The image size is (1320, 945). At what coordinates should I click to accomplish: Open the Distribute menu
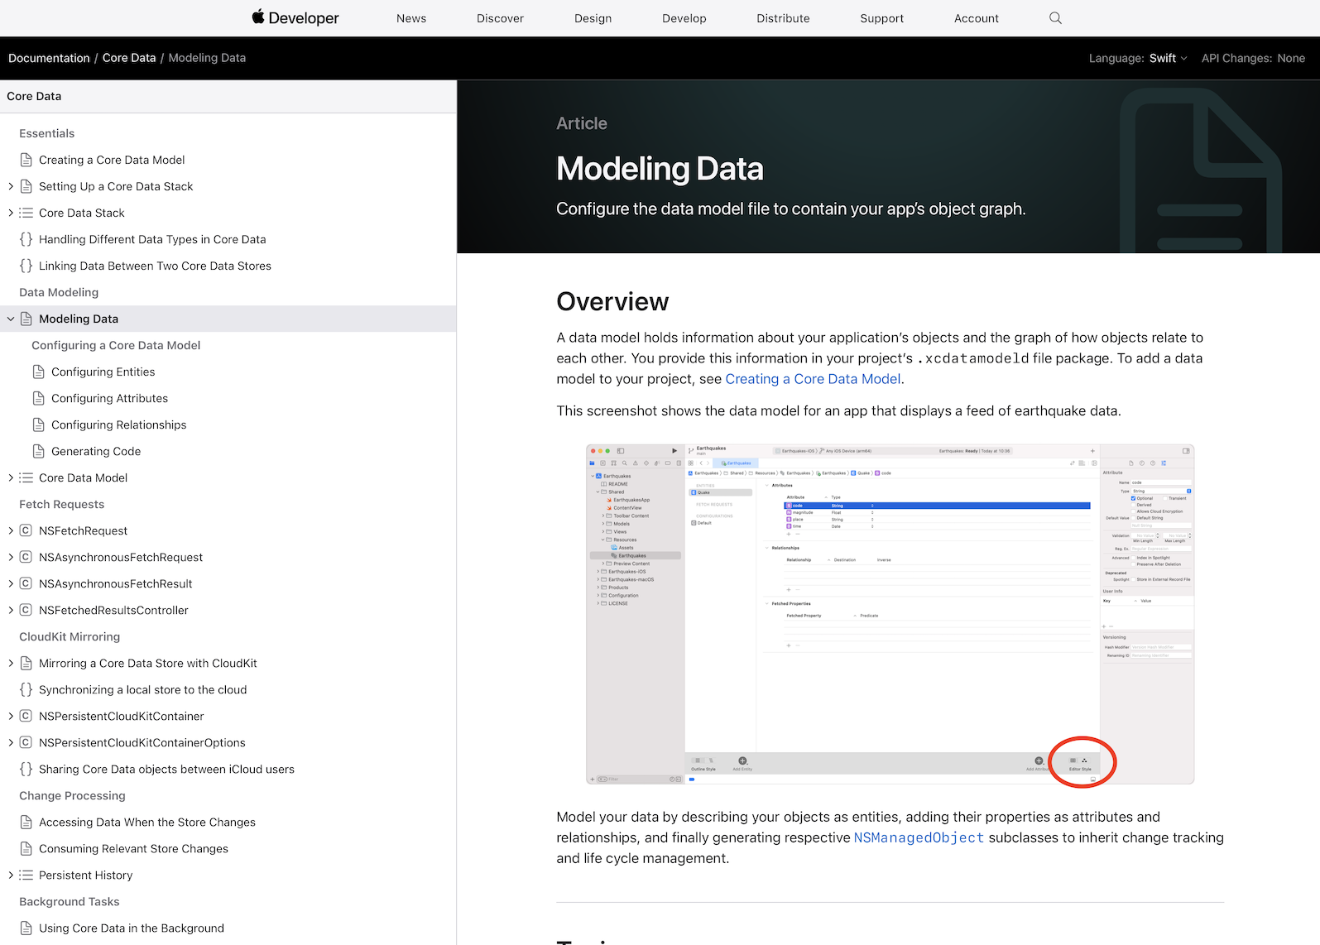(x=783, y=18)
